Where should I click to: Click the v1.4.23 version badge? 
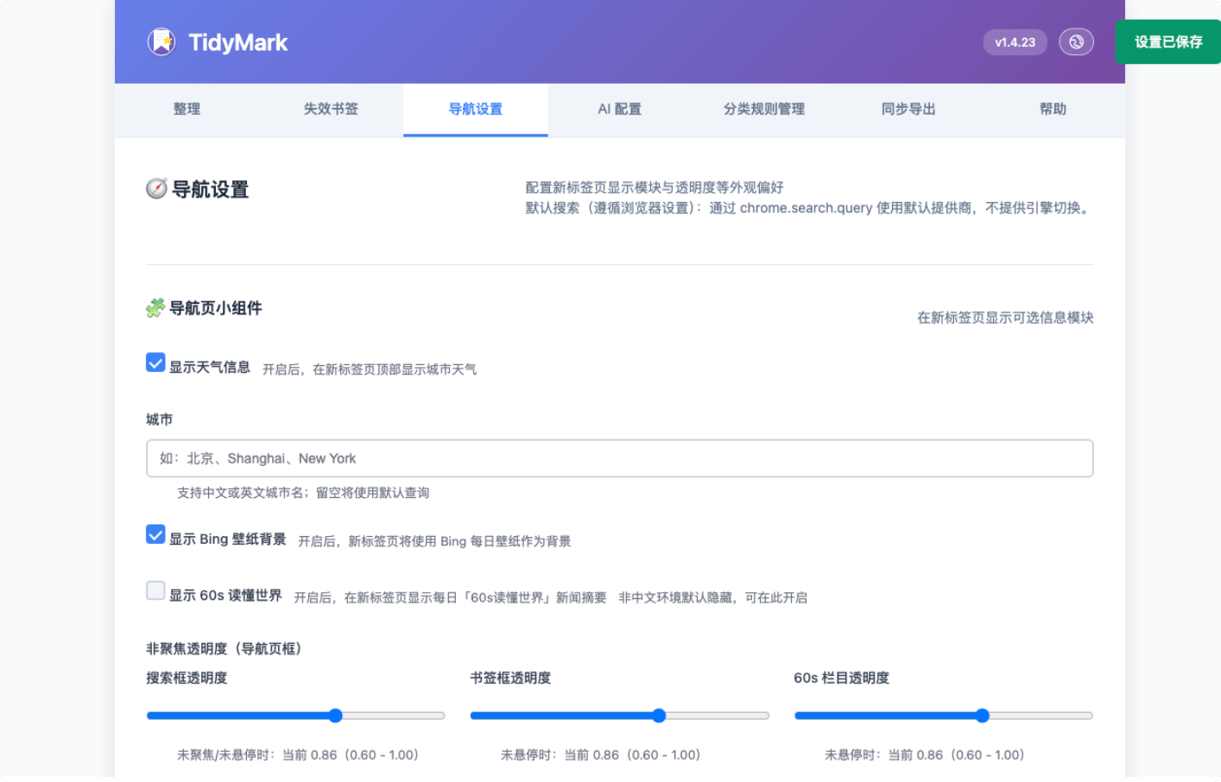click(x=1015, y=41)
